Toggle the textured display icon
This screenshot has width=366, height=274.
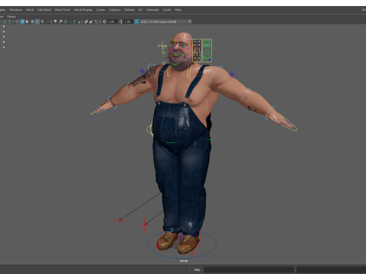(37, 21)
